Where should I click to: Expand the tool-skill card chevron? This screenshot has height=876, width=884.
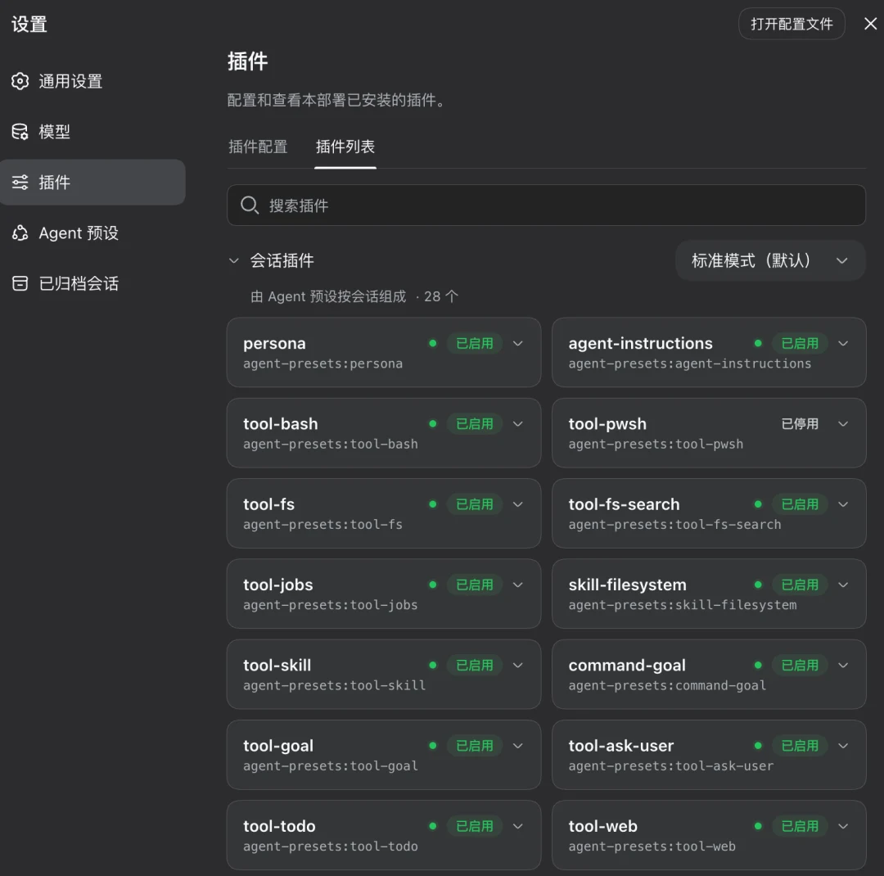tap(517, 666)
